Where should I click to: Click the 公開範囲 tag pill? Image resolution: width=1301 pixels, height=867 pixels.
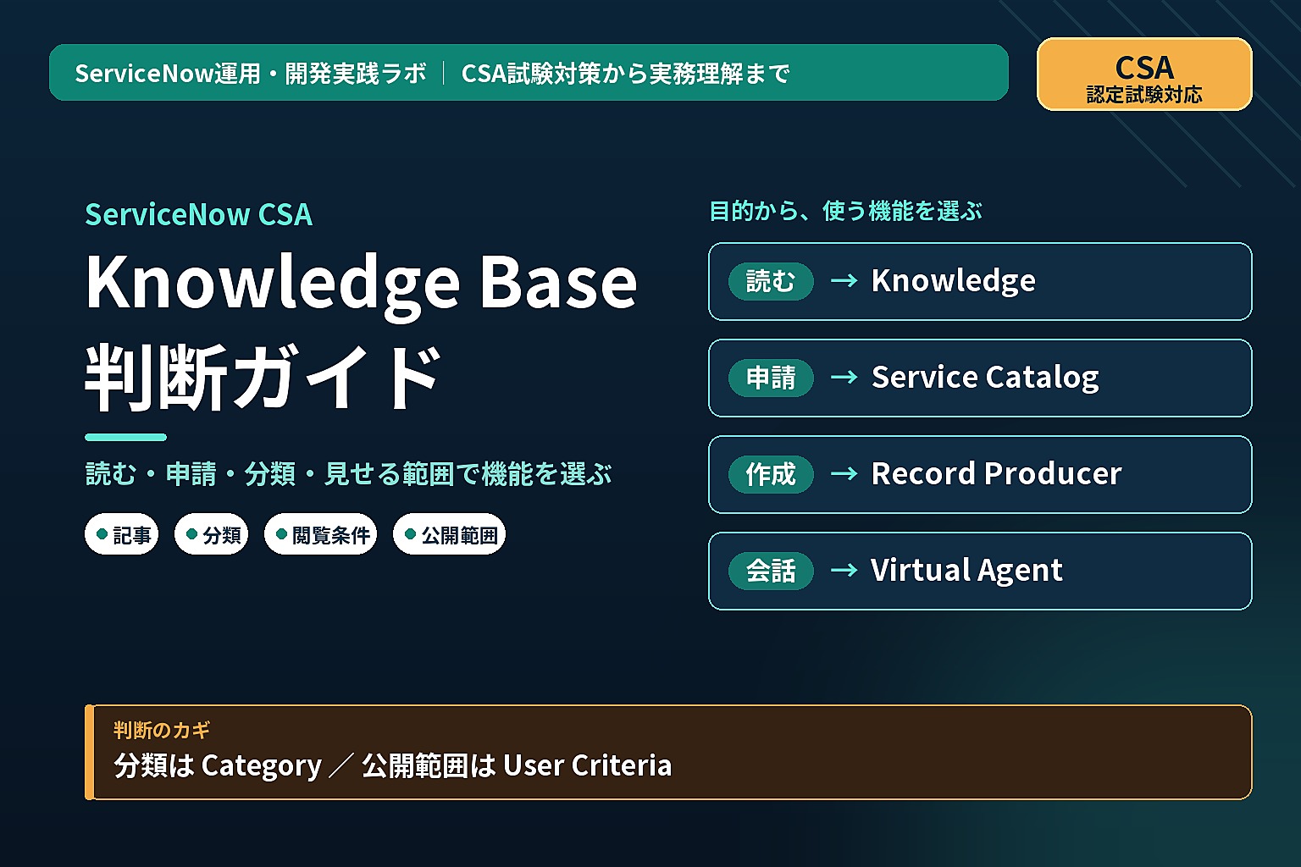[449, 534]
